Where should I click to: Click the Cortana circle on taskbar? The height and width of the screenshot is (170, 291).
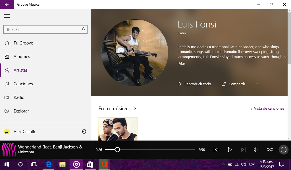point(20,164)
